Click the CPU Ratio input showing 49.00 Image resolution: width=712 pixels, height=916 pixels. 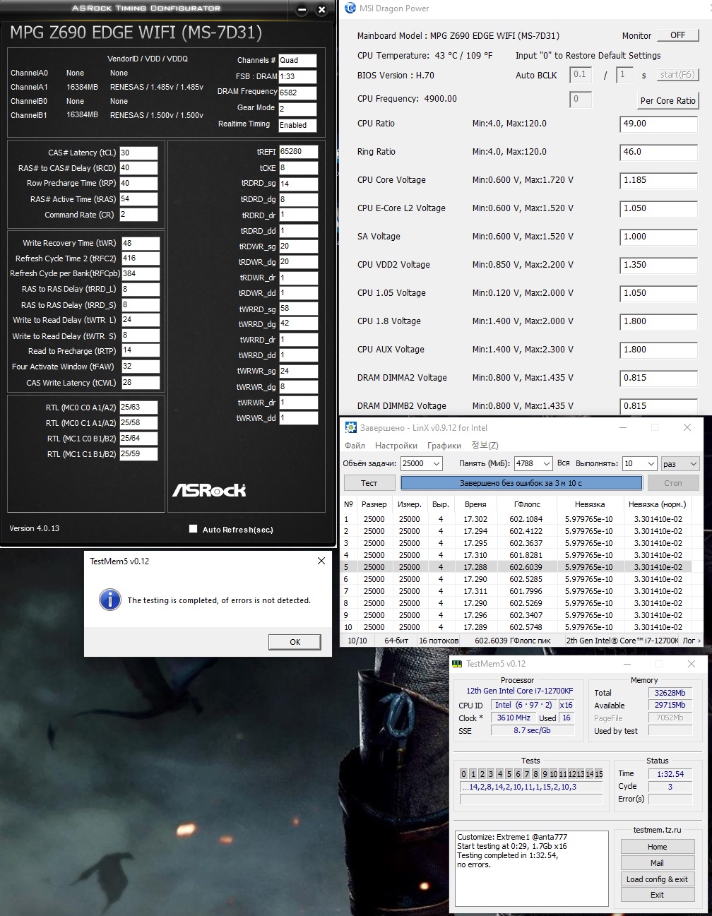pyautogui.click(x=658, y=124)
